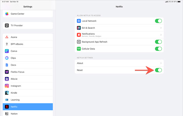Tap the Background App Refresh gear icon
The height and width of the screenshot is (116, 183).
79,42
